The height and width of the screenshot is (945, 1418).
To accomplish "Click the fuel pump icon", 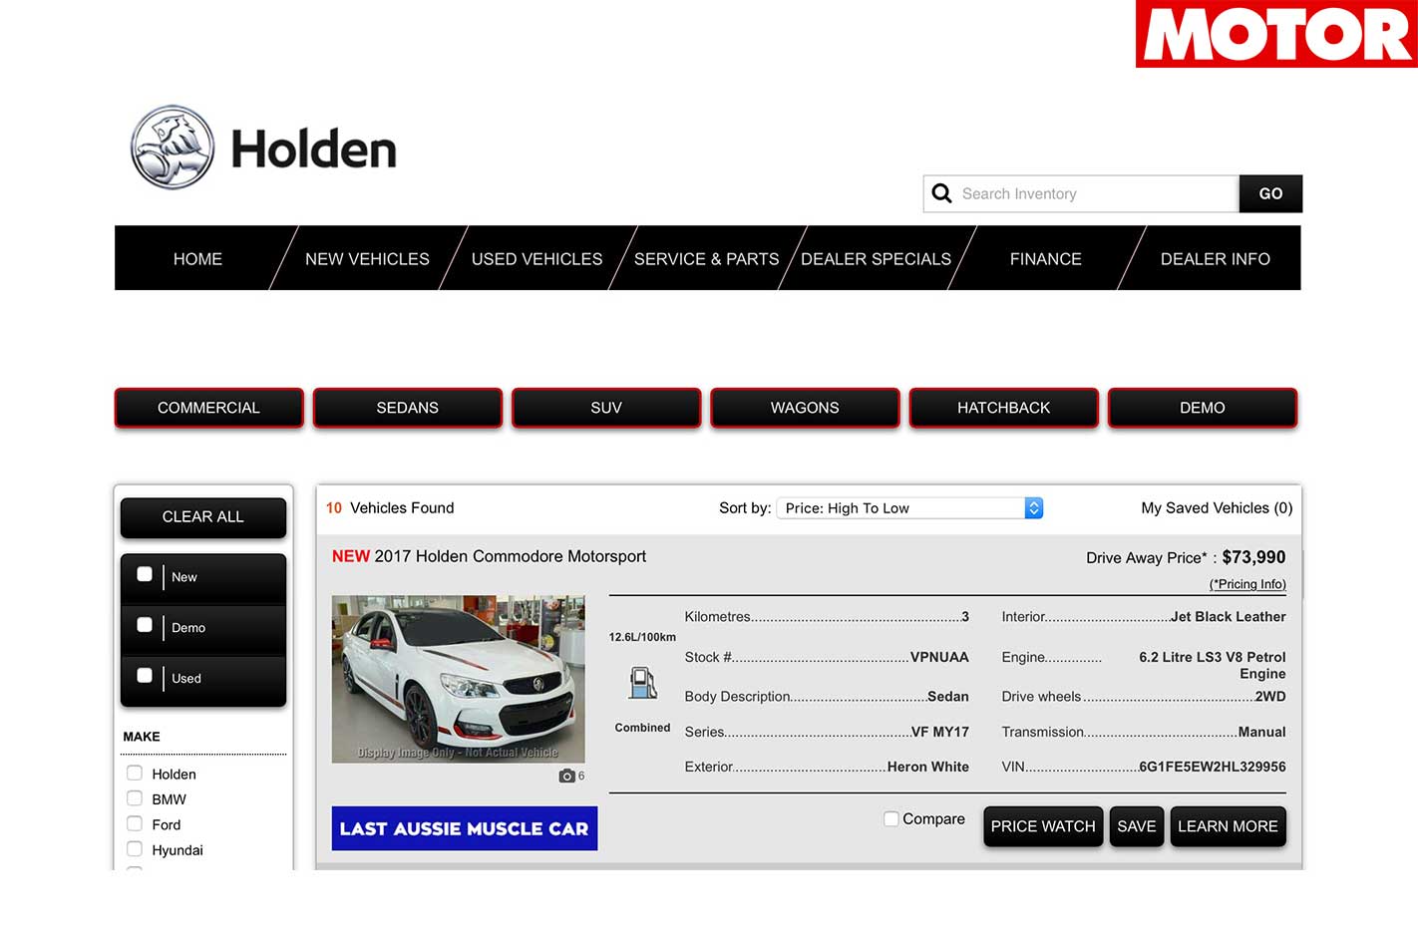I will click(x=642, y=683).
